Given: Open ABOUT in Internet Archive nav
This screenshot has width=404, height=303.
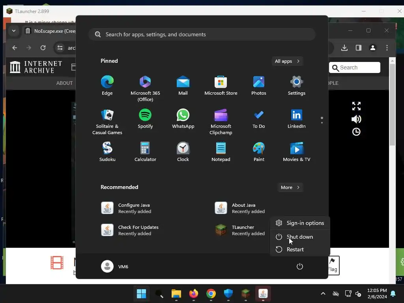Looking at the screenshot, I should click(64, 83).
